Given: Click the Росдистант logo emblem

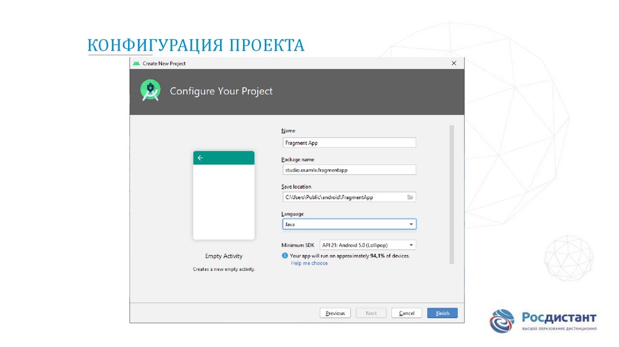Looking at the screenshot, I should pos(502,321).
